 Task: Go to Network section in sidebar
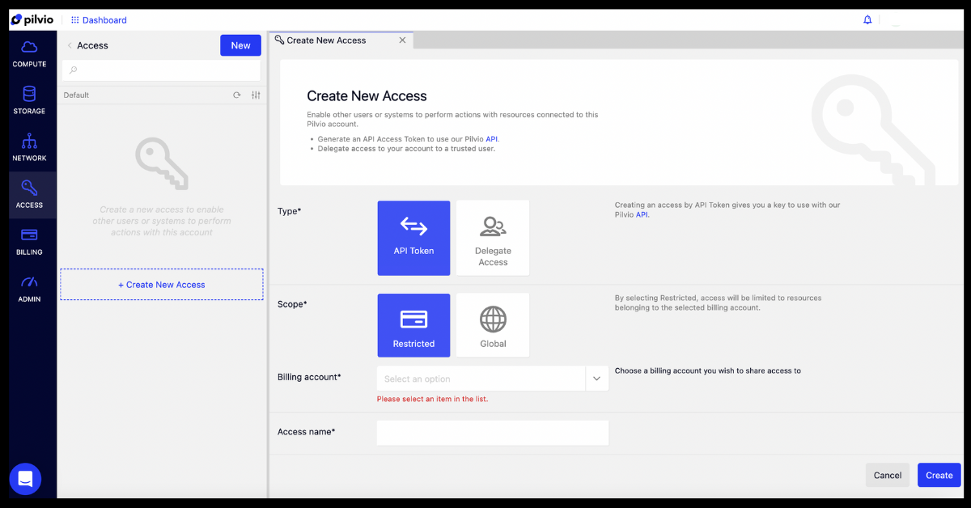coord(29,147)
